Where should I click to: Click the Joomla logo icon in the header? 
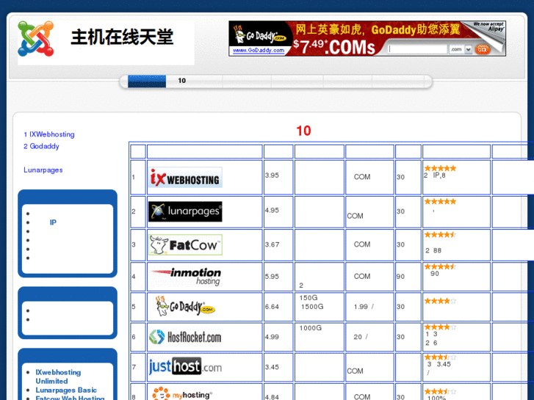click(36, 38)
